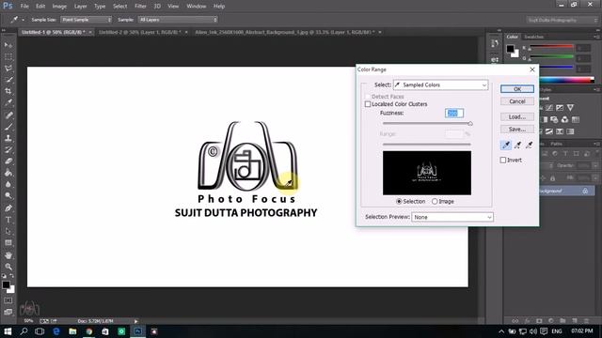Select the Quick Selection tool
The width and height of the screenshot is (602, 338).
(x=8, y=80)
